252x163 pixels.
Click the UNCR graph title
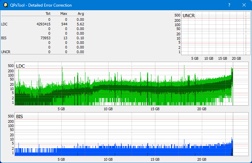189,16
